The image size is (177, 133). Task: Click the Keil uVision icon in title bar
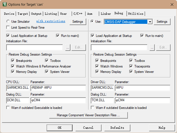(x=5, y=5)
